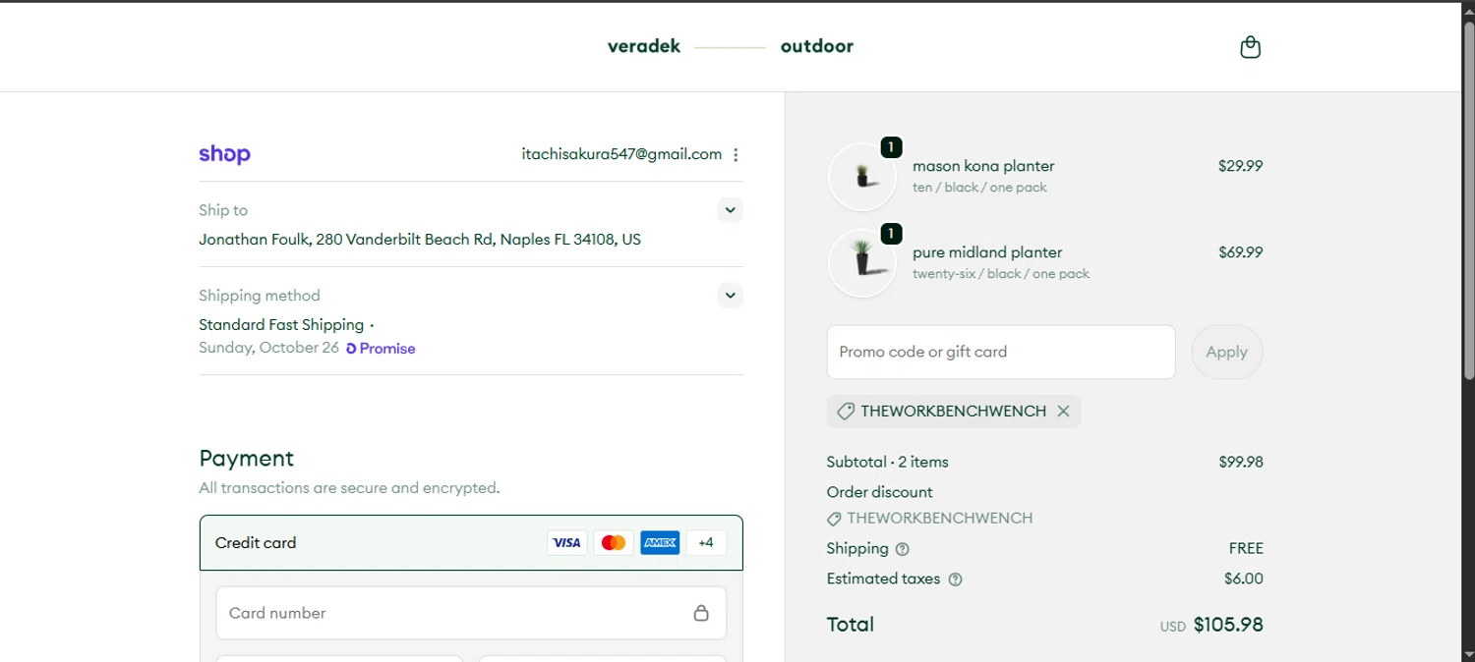Screen dimensions: 1475x662
Task: Click the Order discount label
Action: coord(880,492)
